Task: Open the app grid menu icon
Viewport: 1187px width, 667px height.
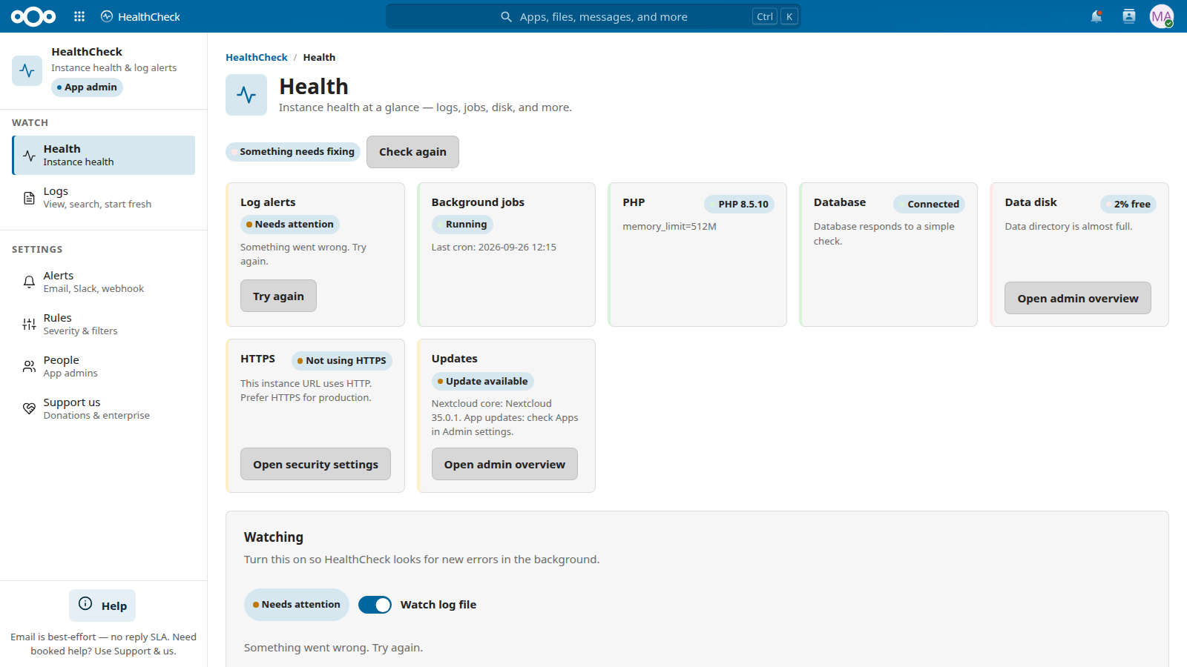Action: [79, 16]
